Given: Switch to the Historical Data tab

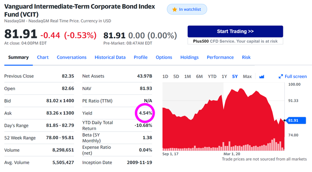Looking at the screenshot, I should 110,57.
